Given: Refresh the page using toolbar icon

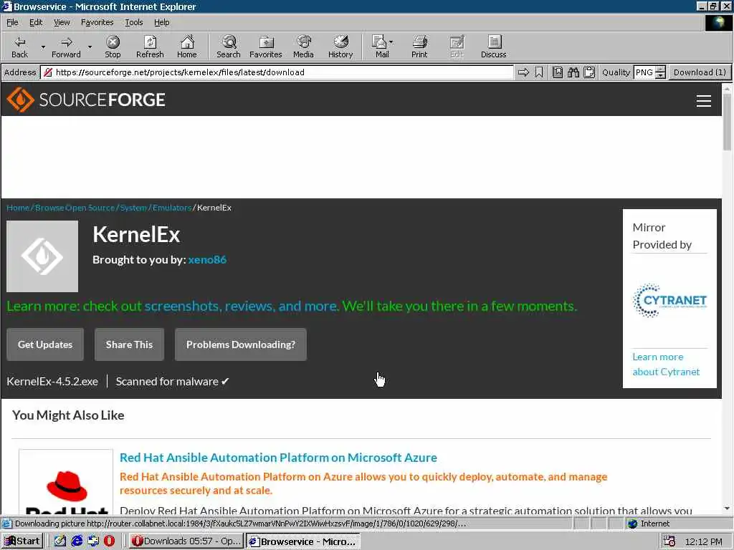Looking at the screenshot, I should pos(150,47).
